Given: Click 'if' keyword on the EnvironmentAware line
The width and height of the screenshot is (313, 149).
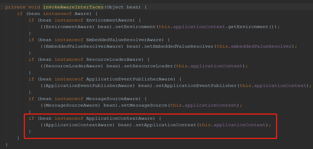Looking at the screenshot, I should [31, 20].
